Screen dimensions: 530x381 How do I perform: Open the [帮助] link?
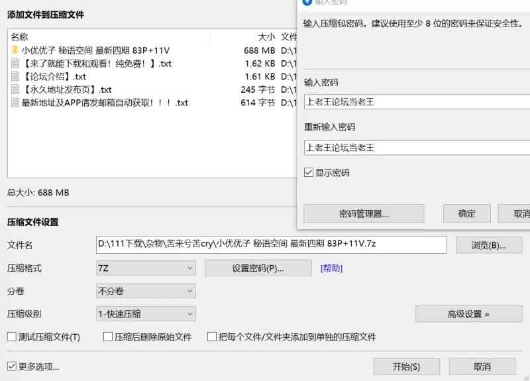(332, 268)
